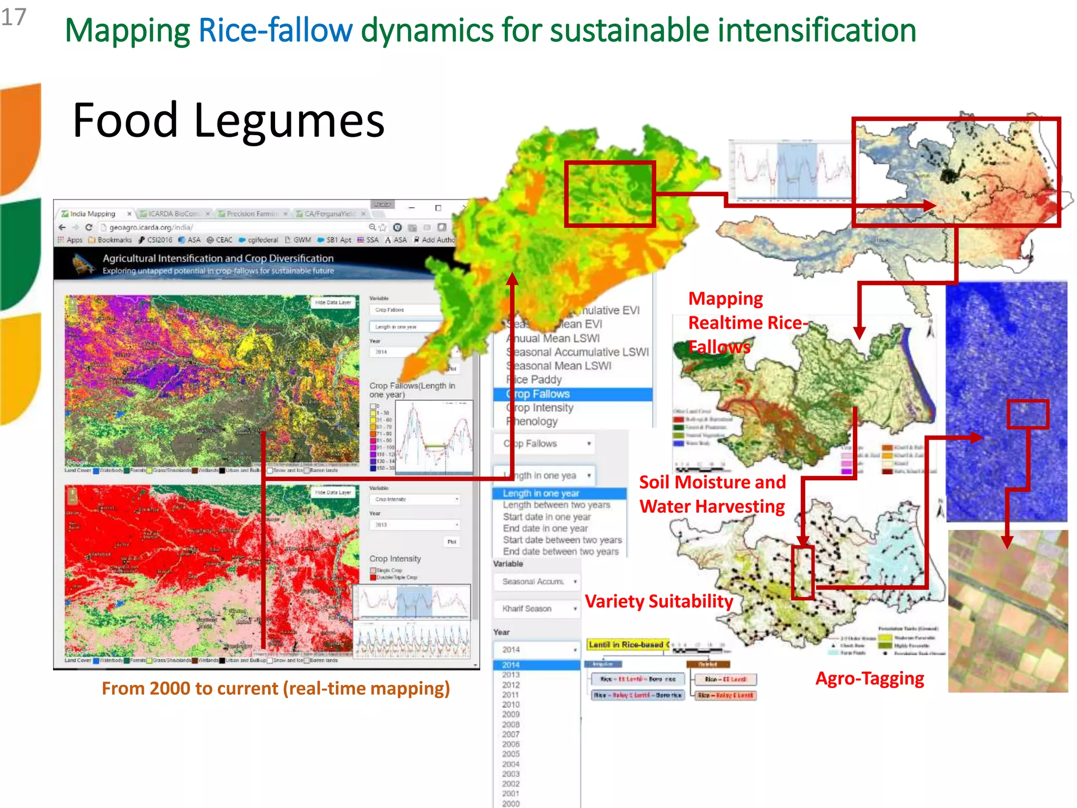Viewport: 1077px width, 808px height.
Task: Open the Apps grid icon in bookmarks bar
Action: tap(61, 240)
